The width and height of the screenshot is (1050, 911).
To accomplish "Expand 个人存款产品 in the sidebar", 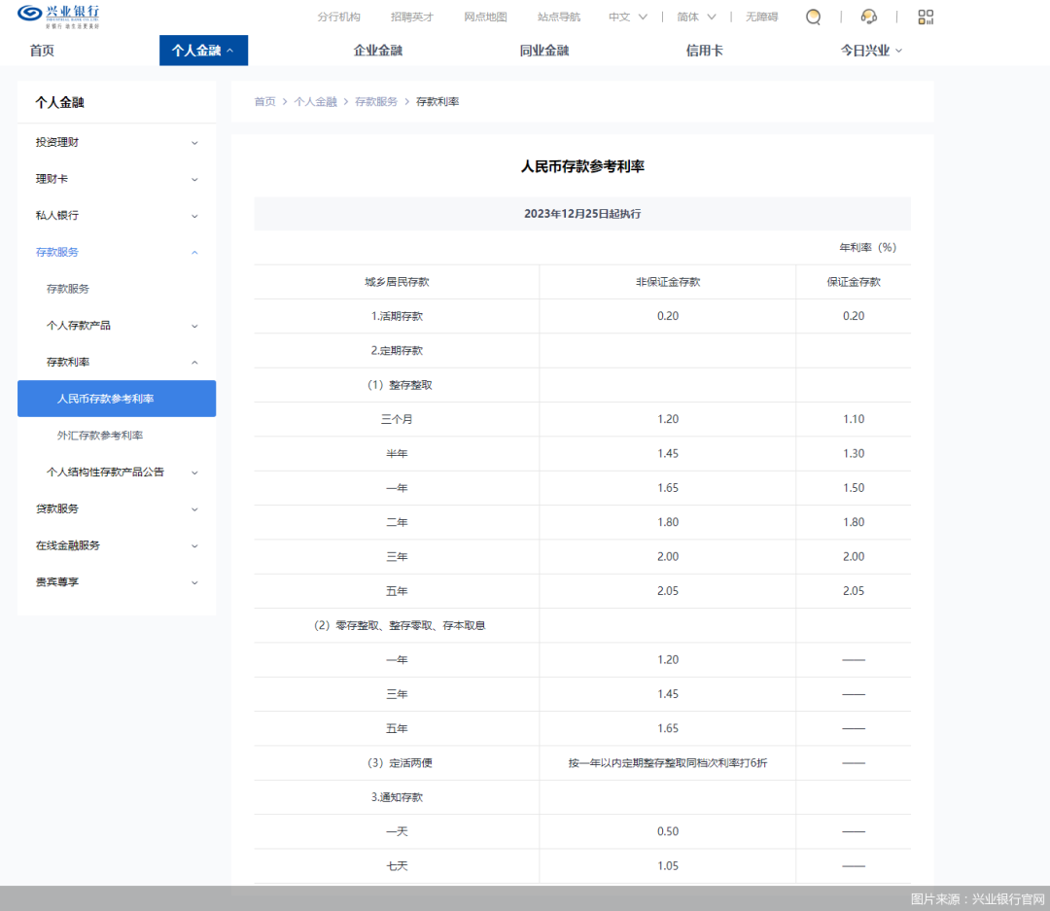I will tap(117, 325).
